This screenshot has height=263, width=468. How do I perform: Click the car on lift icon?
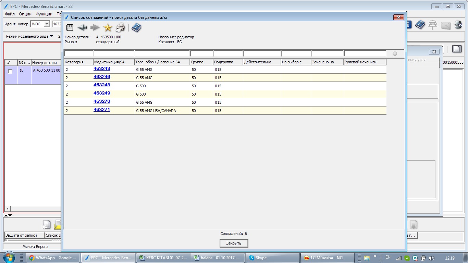(x=433, y=25)
